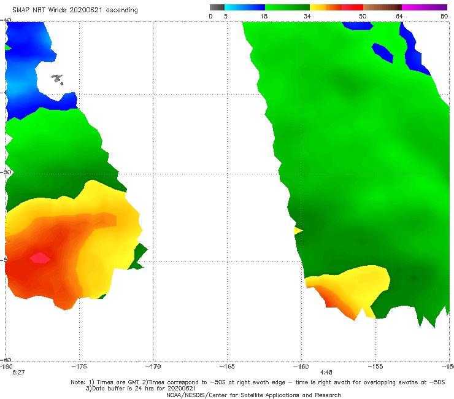Click the isolated blue oval patch in right swath
This screenshot has height=399, width=454.
pos(382,53)
